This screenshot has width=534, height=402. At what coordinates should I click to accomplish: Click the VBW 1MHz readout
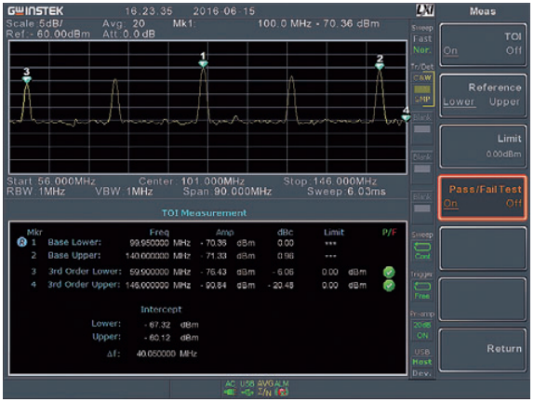pos(124,192)
